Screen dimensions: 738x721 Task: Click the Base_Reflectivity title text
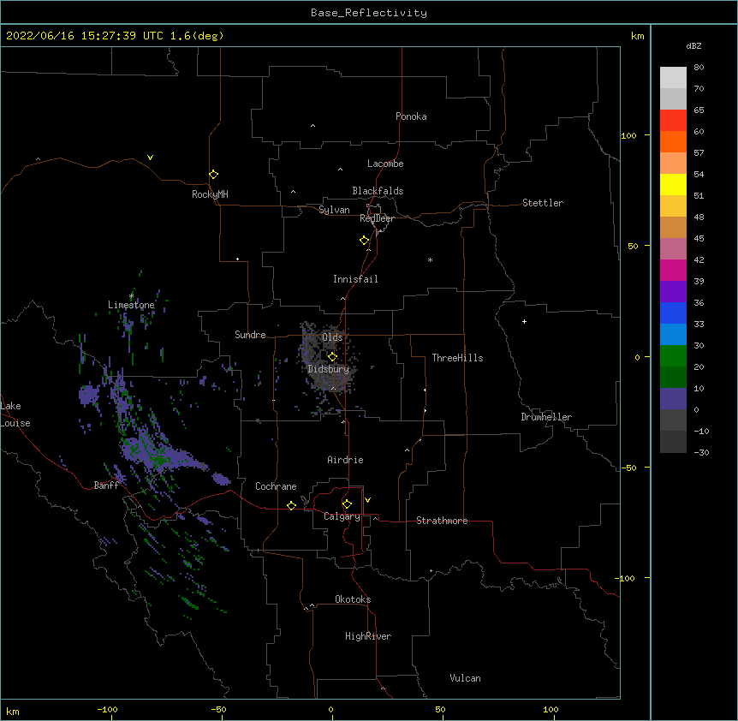(x=369, y=13)
